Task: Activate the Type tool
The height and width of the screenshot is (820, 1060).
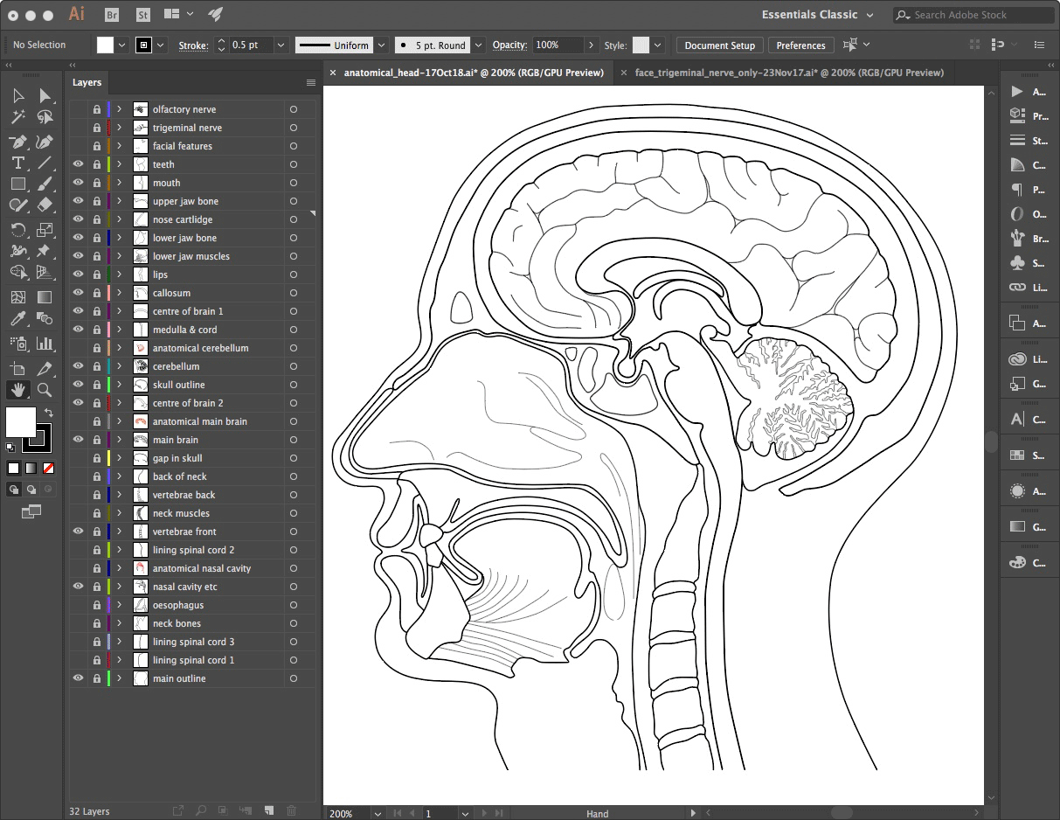Action: [x=17, y=162]
